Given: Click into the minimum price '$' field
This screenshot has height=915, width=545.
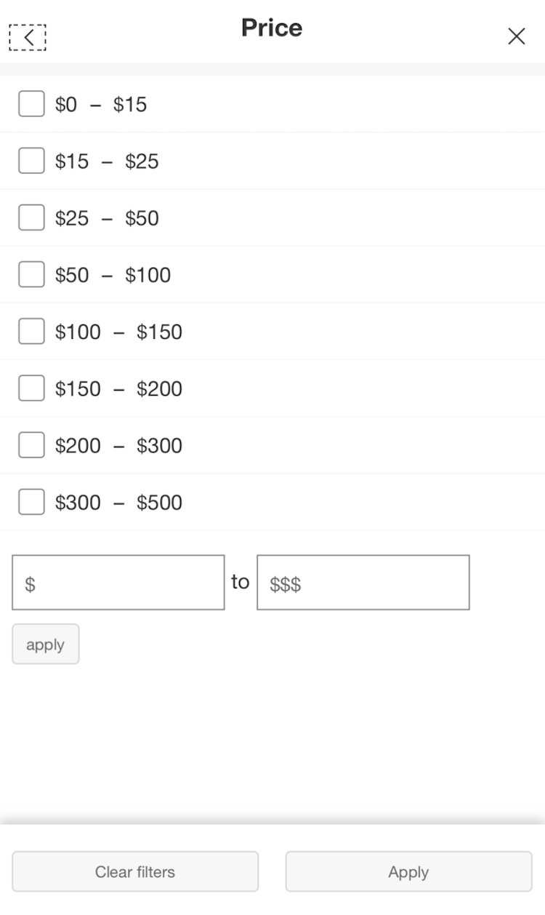Looking at the screenshot, I should coord(118,583).
